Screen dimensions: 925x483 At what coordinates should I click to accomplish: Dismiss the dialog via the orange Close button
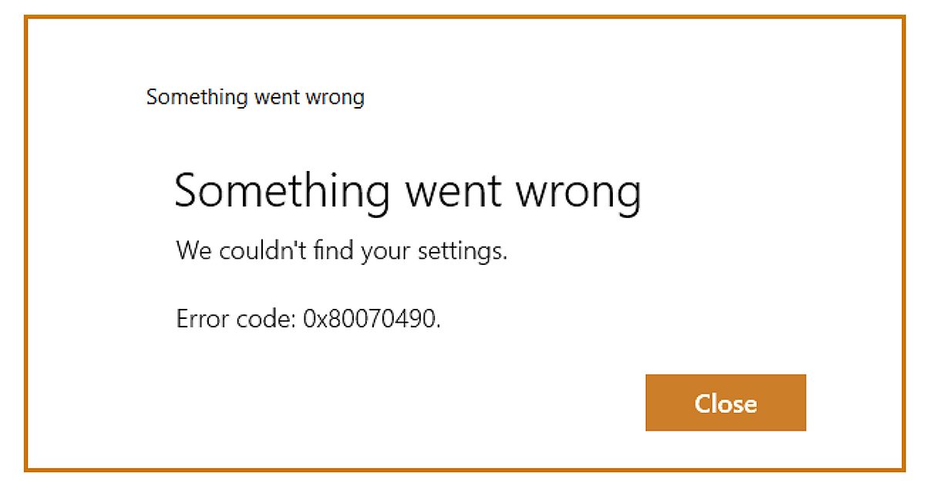click(x=725, y=402)
